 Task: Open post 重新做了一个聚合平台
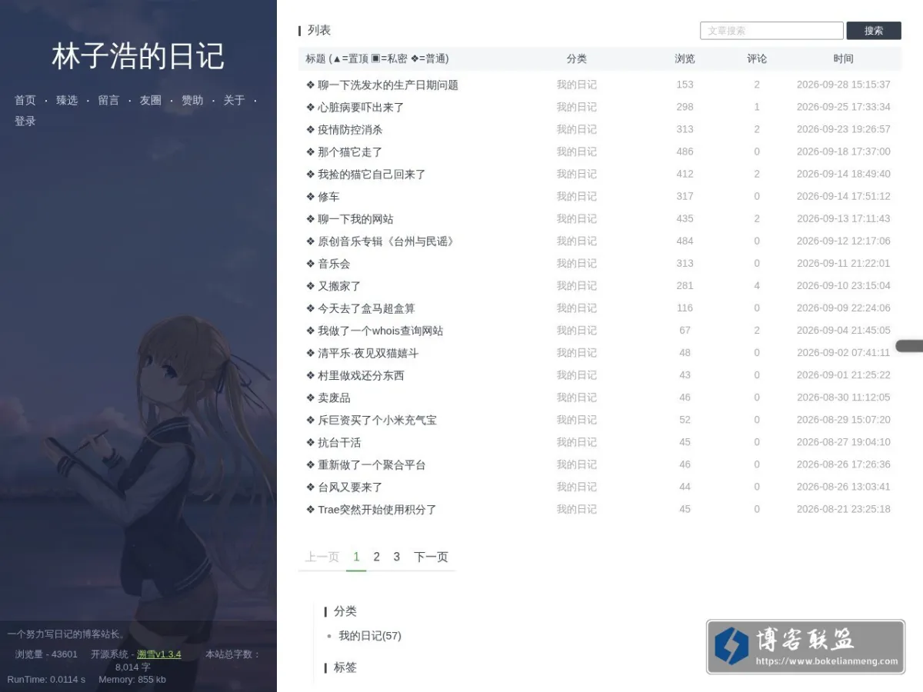pos(372,464)
